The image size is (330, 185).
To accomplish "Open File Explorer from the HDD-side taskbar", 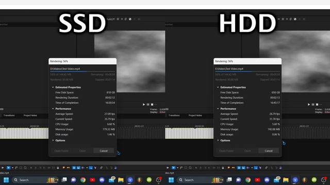I will point(286,180).
